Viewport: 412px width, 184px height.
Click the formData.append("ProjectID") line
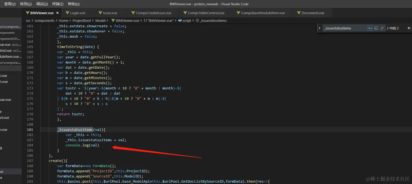click(103, 171)
